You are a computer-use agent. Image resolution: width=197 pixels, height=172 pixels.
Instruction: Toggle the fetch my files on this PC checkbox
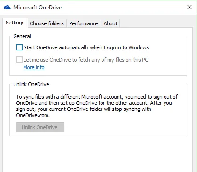(19, 60)
